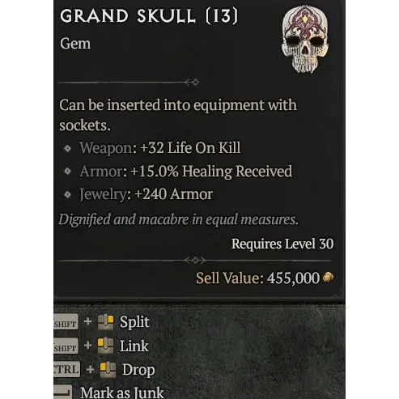The height and width of the screenshot is (399, 399).
Task: Click the mouse icon beside Drop
Action: click(108, 369)
